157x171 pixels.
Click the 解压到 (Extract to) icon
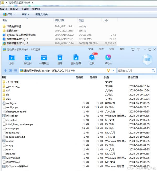tap(28, 58)
